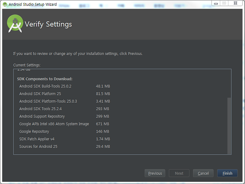Click the disabled maximize window button
This screenshot has height=184, width=245.
(224, 3)
